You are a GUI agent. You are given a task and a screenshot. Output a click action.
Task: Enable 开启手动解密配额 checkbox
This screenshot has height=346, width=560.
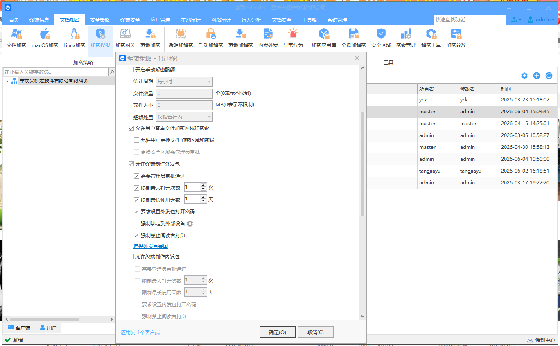131,70
